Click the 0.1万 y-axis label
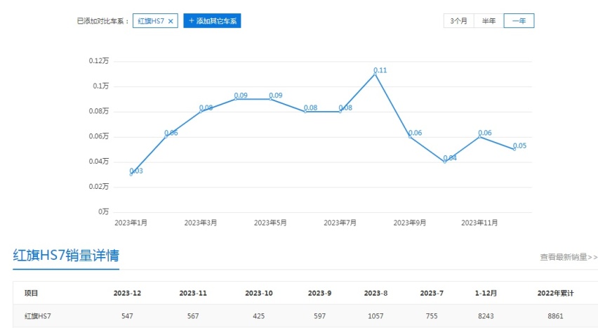This screenshot has width=598, height=328. click(100, 86)
